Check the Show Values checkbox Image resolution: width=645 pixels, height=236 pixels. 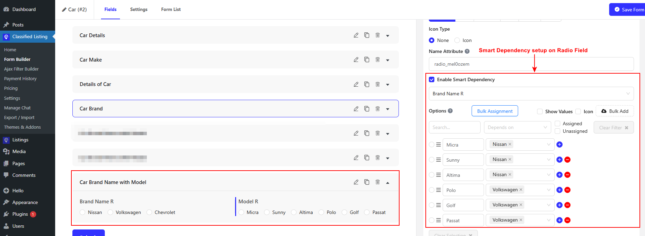click(x=540, y=111)
